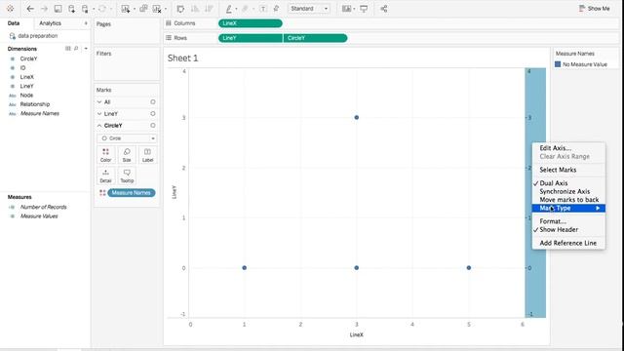Open the Highlight dropdown arrow
Screen dimensions: 624x351
[x=236, y=9]
